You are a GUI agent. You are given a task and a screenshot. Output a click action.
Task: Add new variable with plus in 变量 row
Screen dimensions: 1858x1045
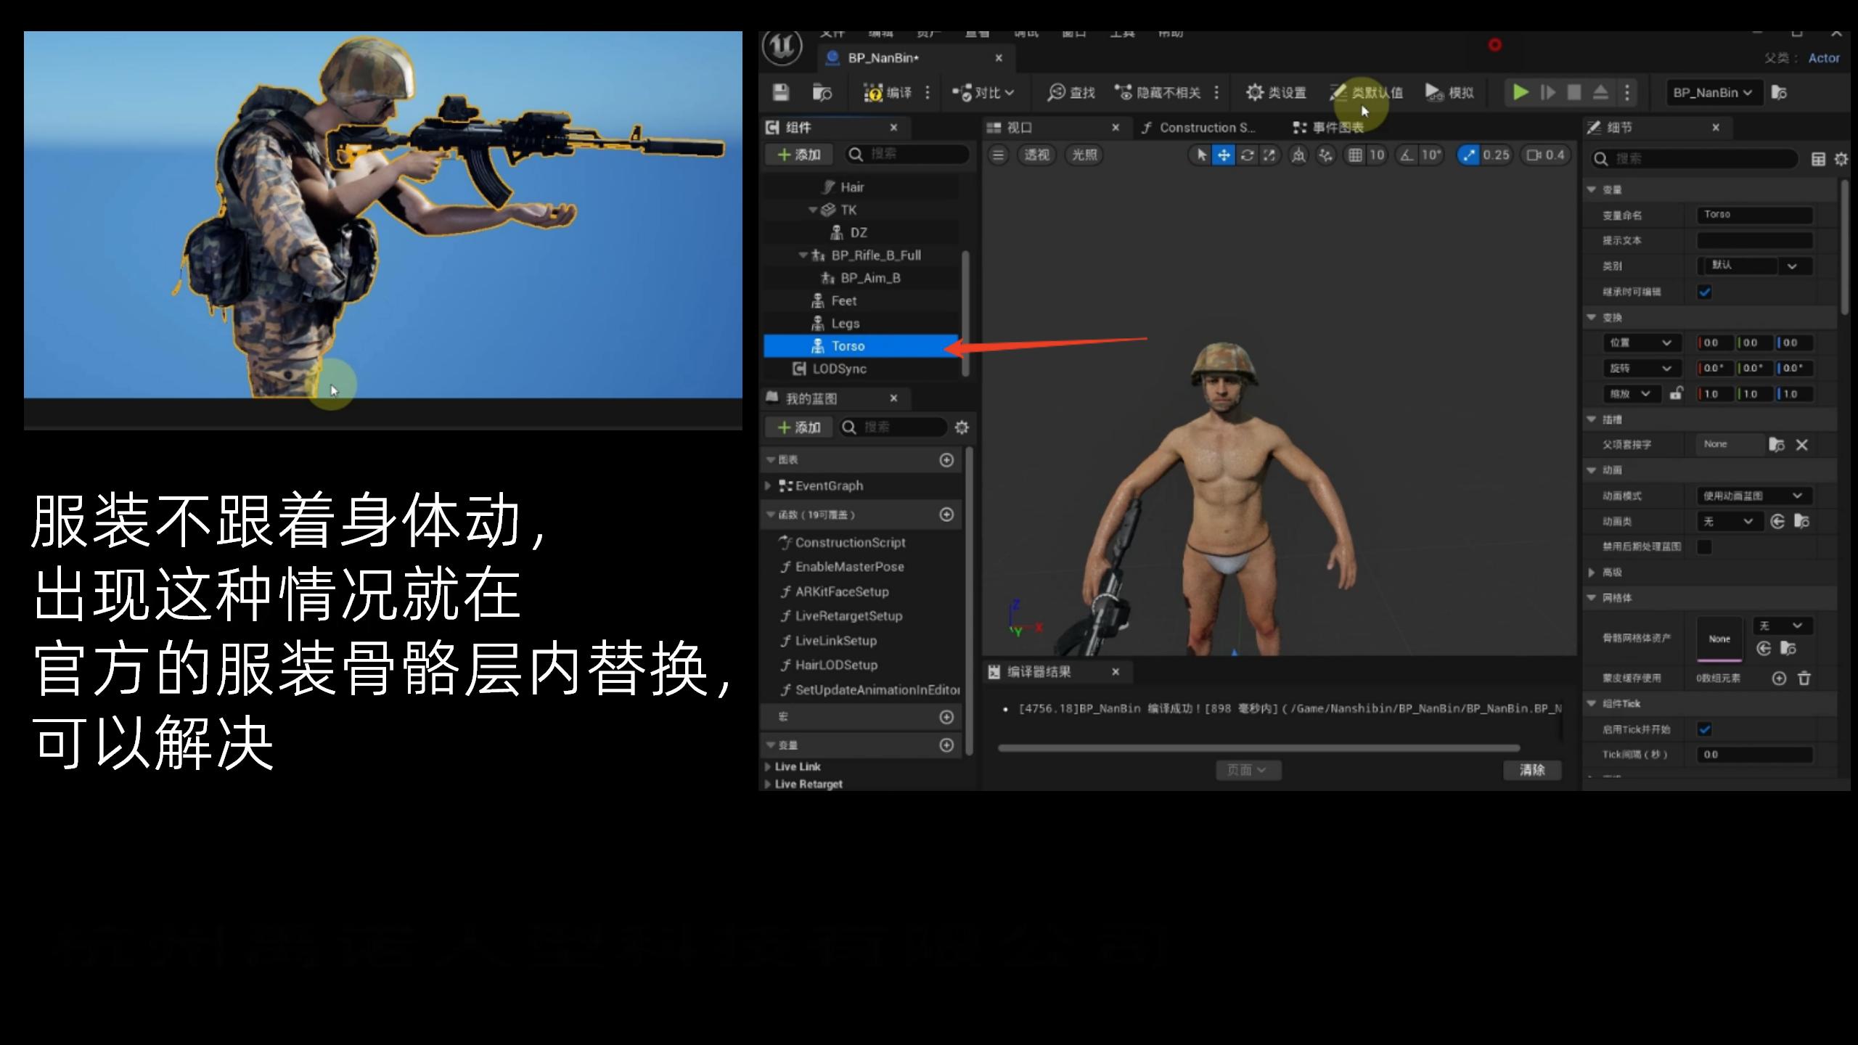pos(946,745)
